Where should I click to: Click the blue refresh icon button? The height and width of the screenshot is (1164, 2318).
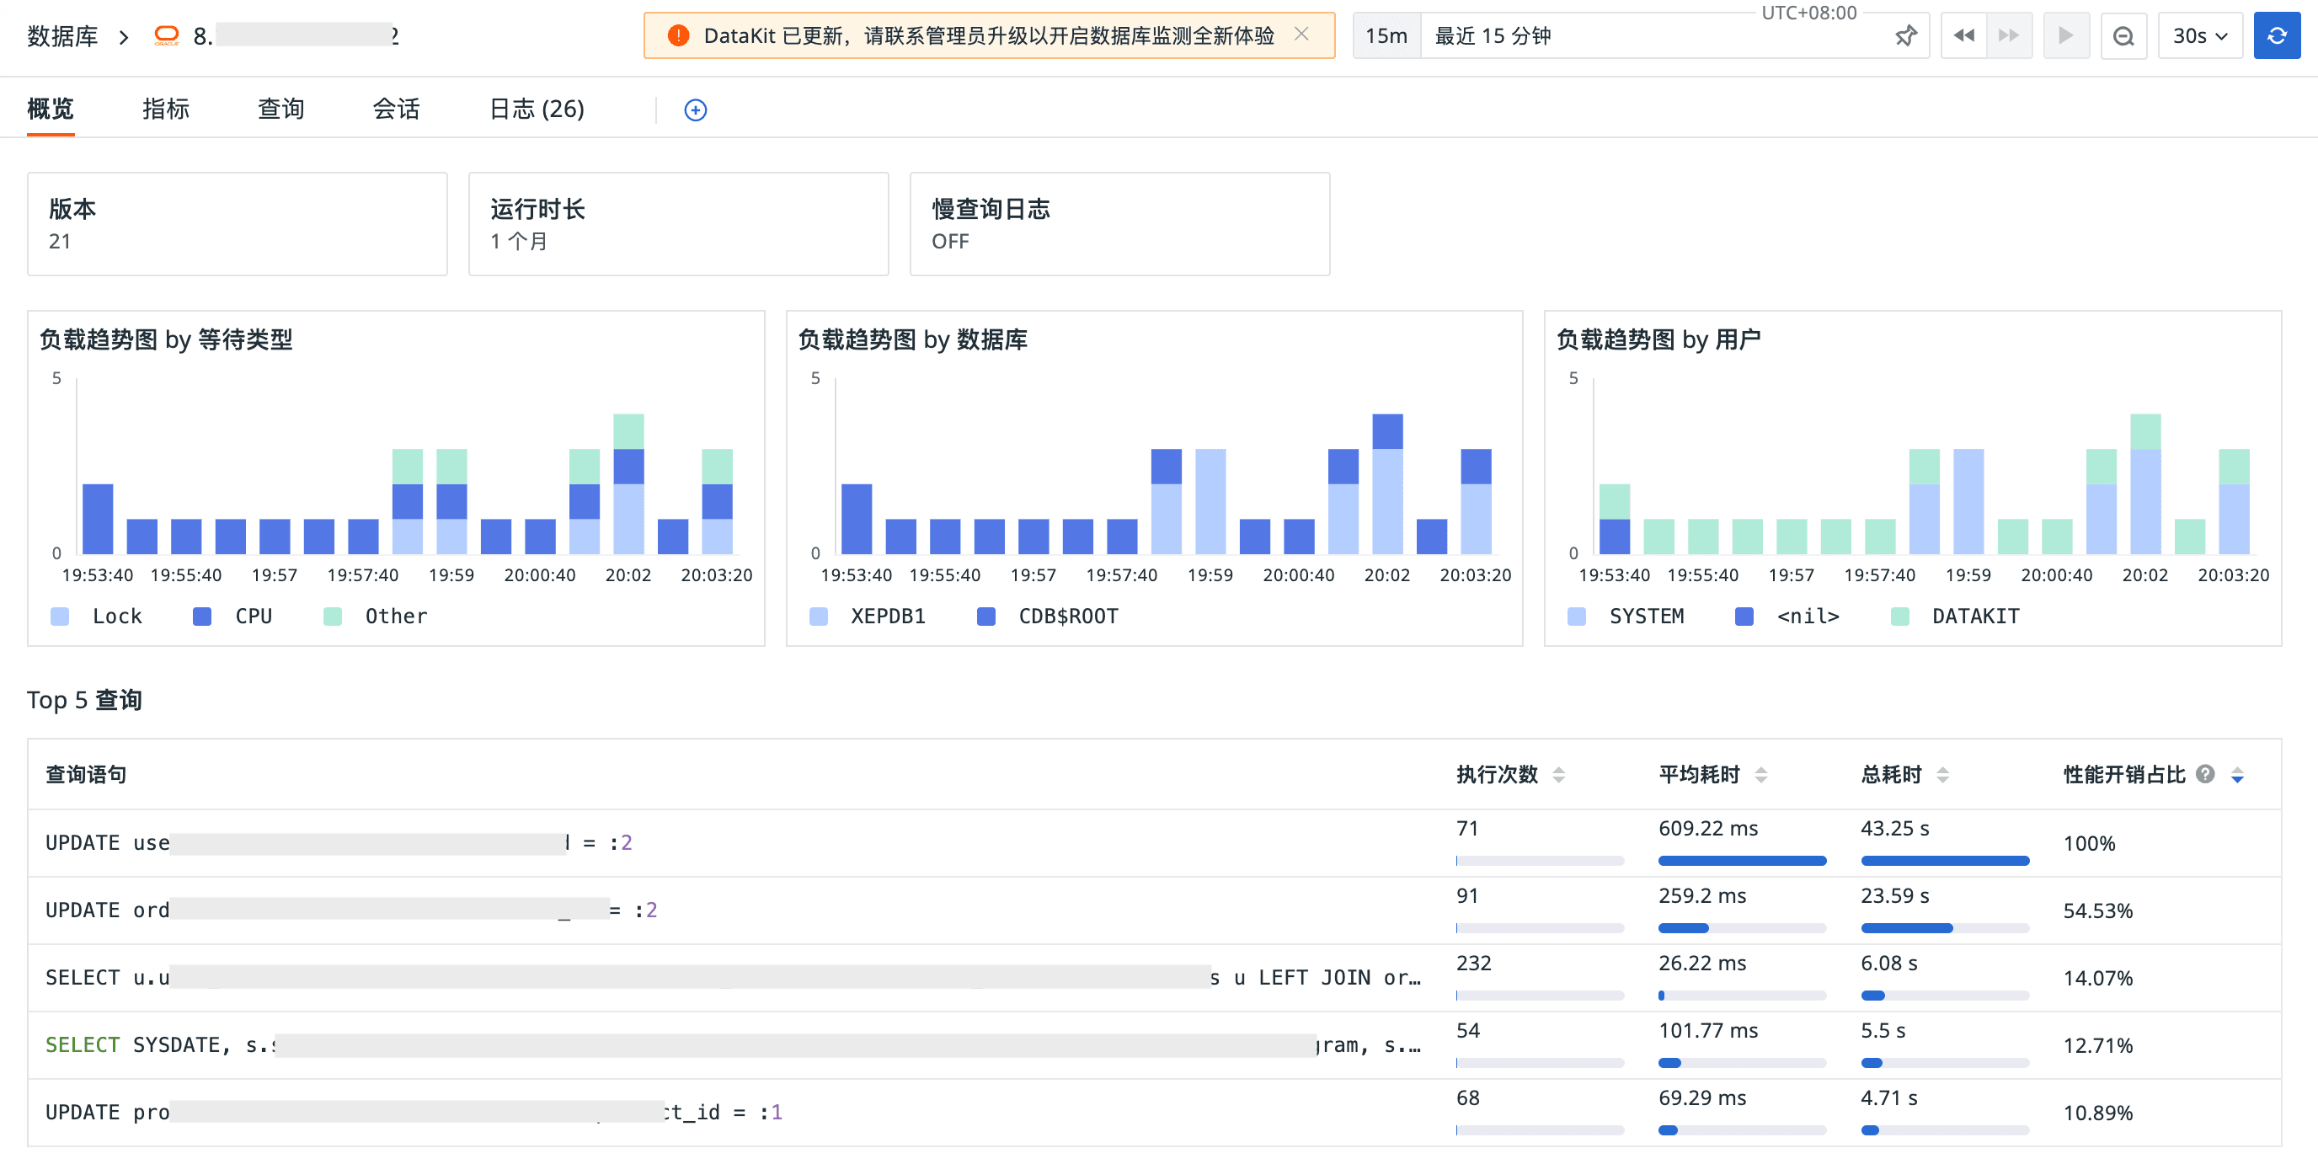pyautogui.click(x=2276, y=36)
